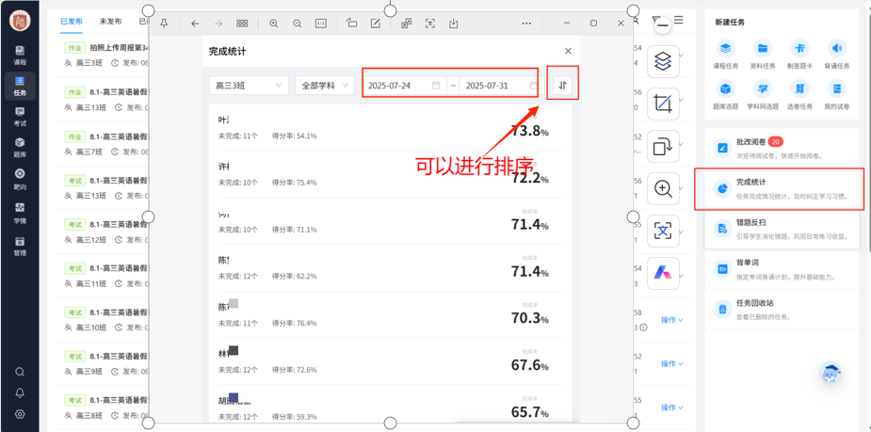Show image at actual 1:1 size

[320, 24]
